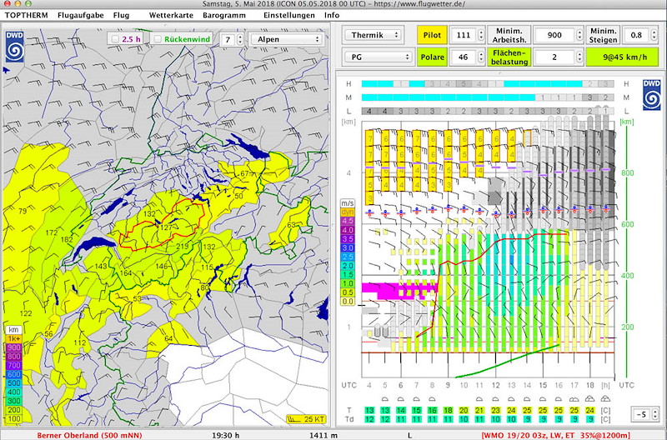Click the 12 UTC hour label on time axis
Image resolution: width=667 pixels, height=440 pixels.
click(x=495, y=385)
